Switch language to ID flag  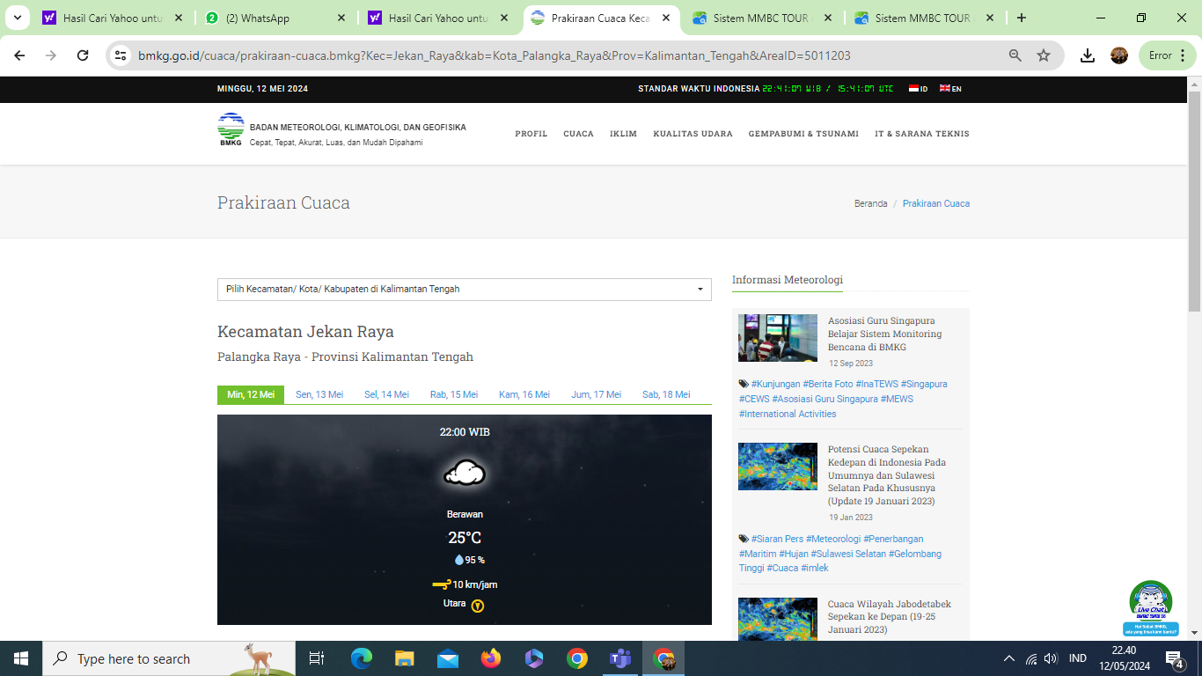pos(919,89)
